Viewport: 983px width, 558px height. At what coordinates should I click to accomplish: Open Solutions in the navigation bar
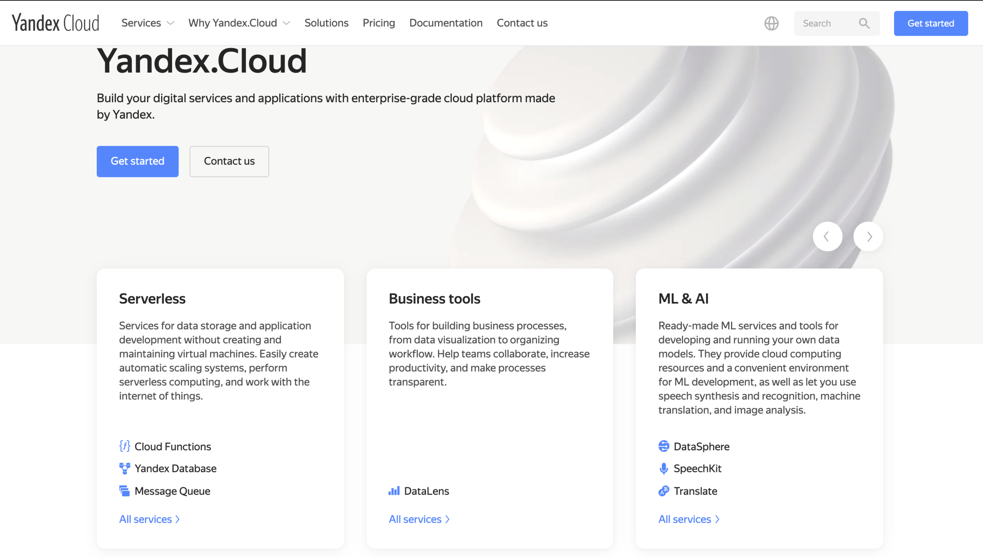(x=326, y=23)
